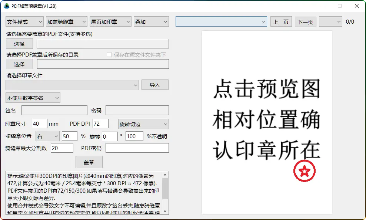Viewport: 366px width, 220px height.
Task: Click the red star seal in preview
Action: pos(305,171)
